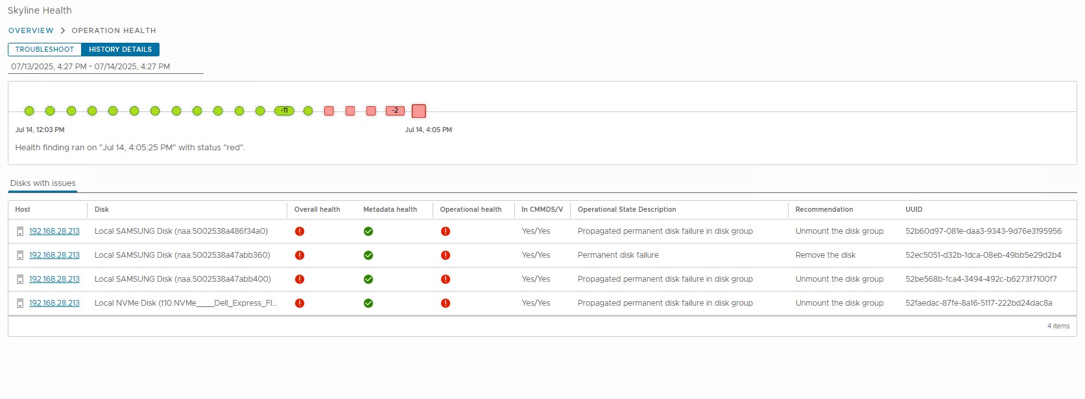Click the host icon in the first disk row
This screenshot has height=399, width=1085.
coord(20,231)
